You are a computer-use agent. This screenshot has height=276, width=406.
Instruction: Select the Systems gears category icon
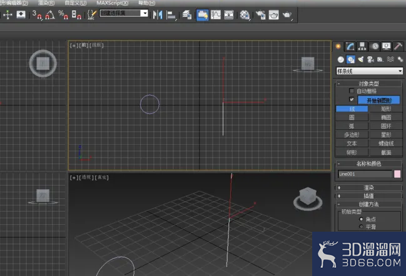(x=400, y=60)
